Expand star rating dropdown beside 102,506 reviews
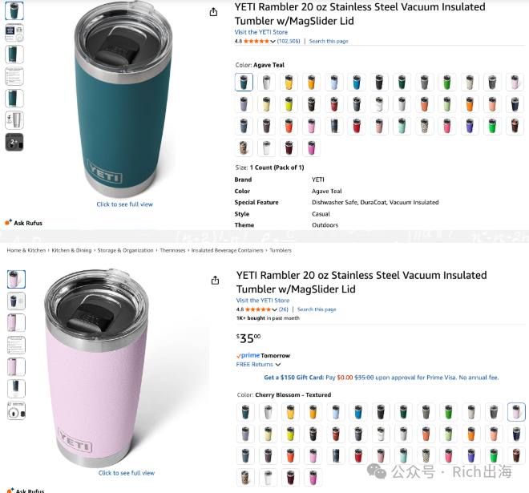Screen dimensions: 529x493 pos(273,41)
